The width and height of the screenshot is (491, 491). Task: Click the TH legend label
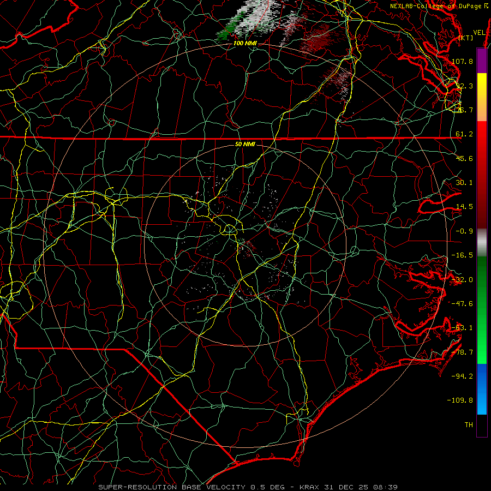[x=469, y=425]
